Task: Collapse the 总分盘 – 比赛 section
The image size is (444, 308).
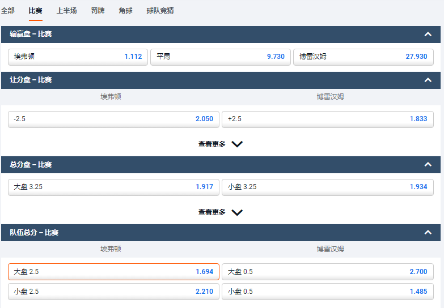Action: click(x=428, y=165)
